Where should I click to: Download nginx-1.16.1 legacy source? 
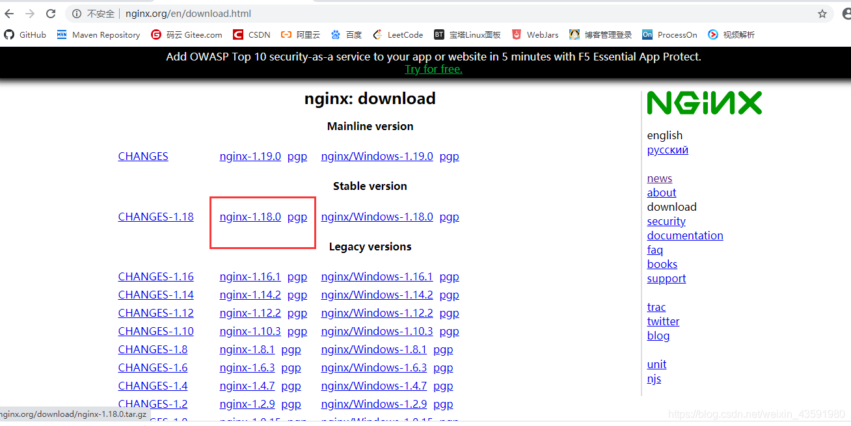tap(250, 276)
